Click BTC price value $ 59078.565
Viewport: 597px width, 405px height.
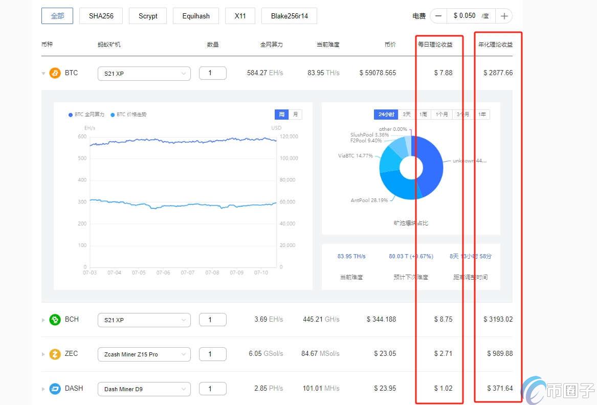pyautogui.click(x=378, y=73)
